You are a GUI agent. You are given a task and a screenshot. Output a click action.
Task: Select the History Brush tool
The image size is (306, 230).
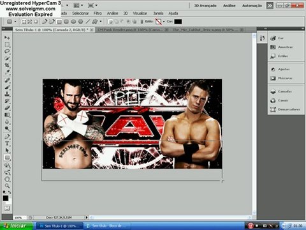tap(7, 101)
